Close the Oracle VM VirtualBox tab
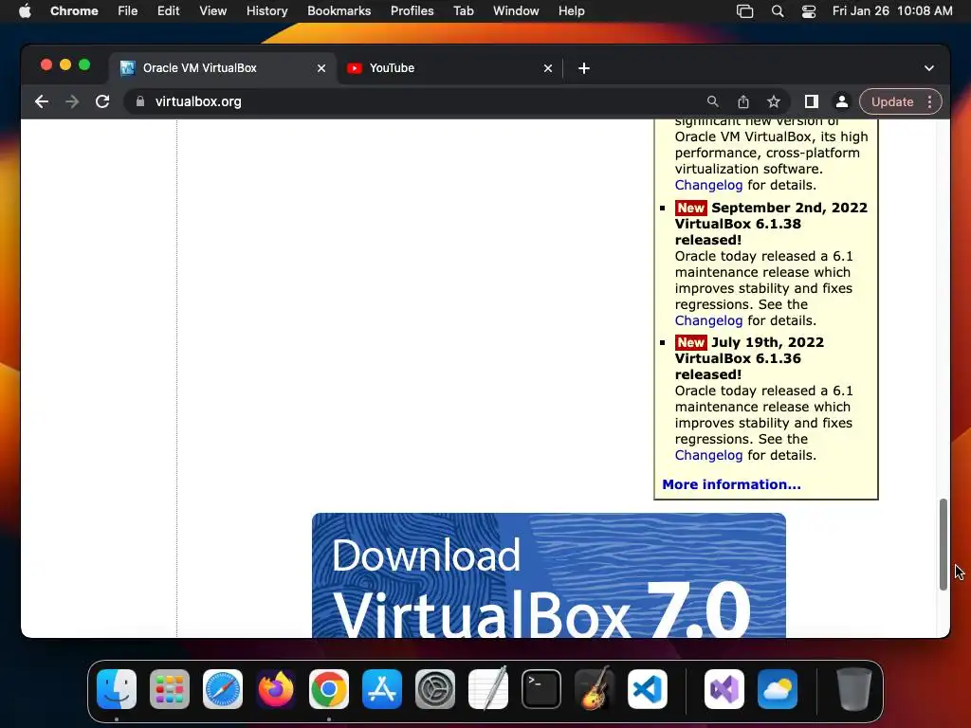Viewport: 971px width, 728px height. pyautogui.click(x=321, y=68)
